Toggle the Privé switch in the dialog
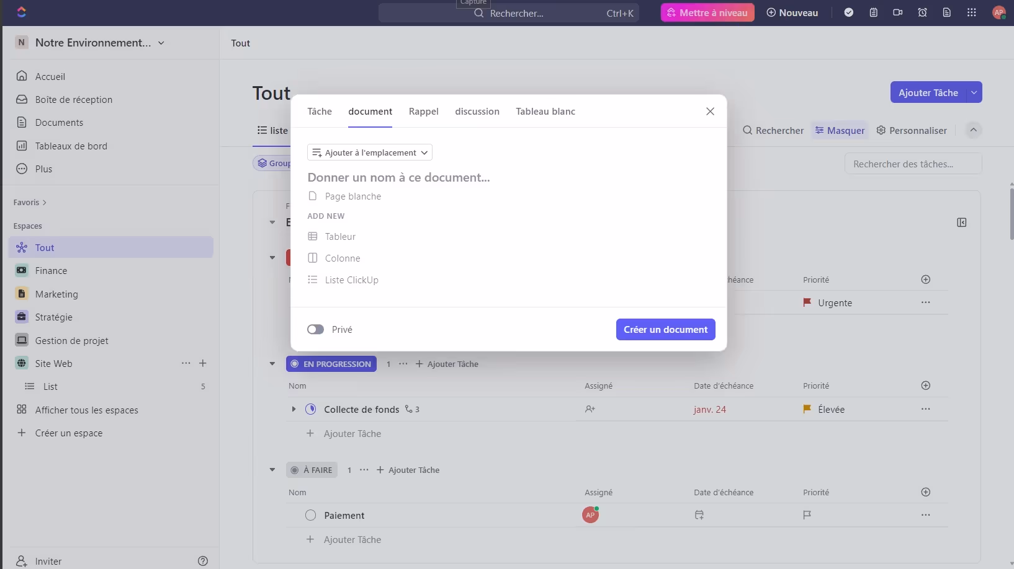The width and height of the screenshot is (1014, 569). (x=316, y=329)
